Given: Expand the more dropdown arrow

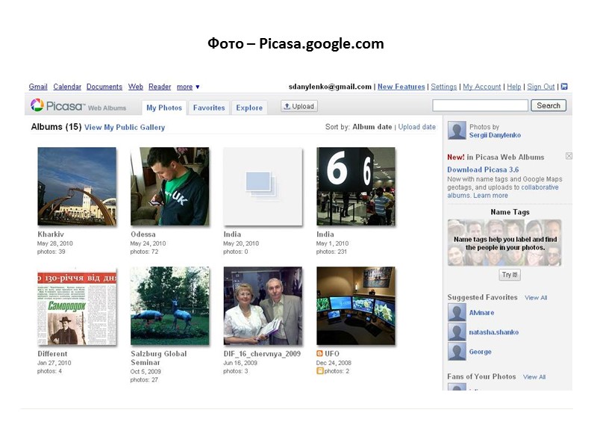Looking at the screenshot, I should click(197, 87).
